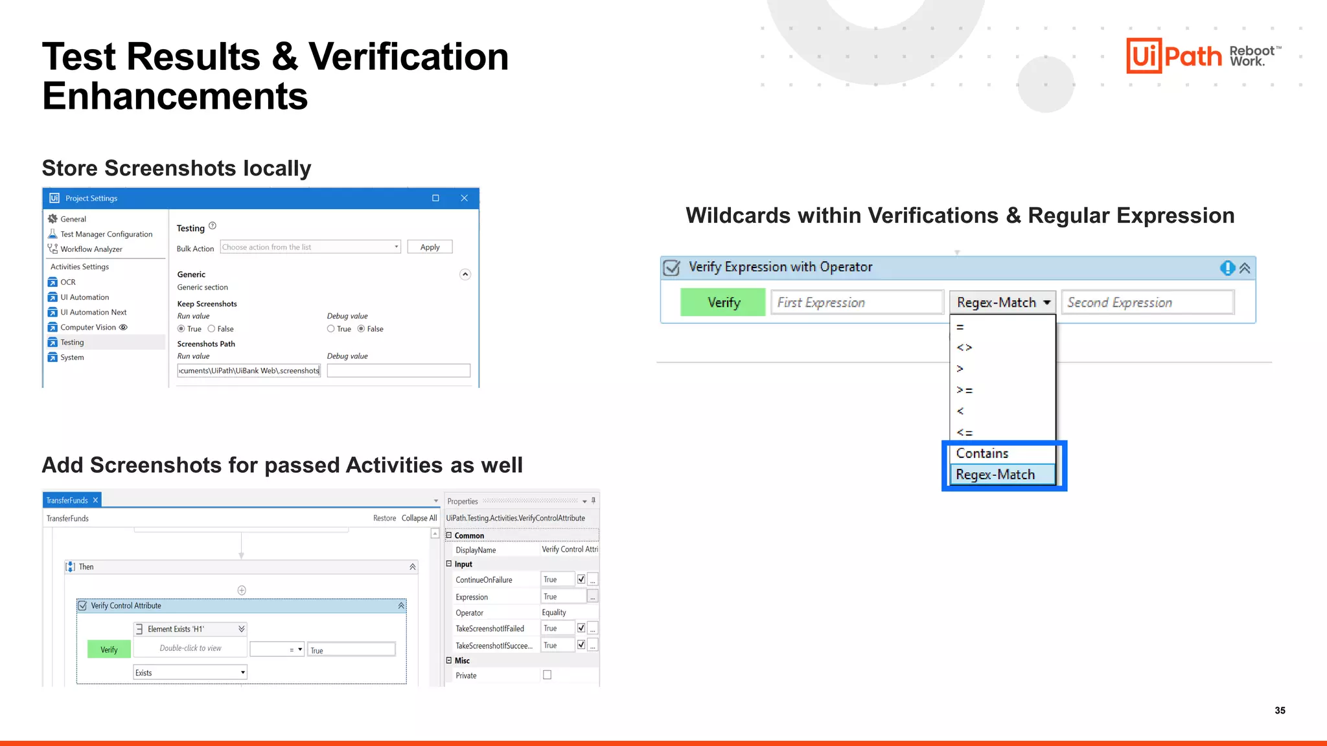The width and height of the screenshot is (1327, 746).
Task: Click the Then sequence icon
Action: [71, 567]
